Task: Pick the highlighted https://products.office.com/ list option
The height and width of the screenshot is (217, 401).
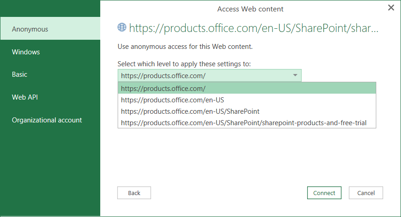Action: [x=247, y=88]
